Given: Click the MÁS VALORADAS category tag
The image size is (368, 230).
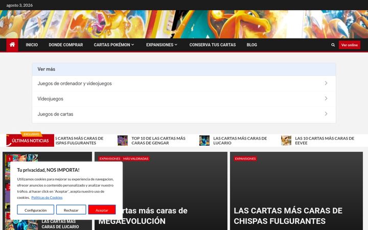Looking at the screenshot, I should pos(135,158).
